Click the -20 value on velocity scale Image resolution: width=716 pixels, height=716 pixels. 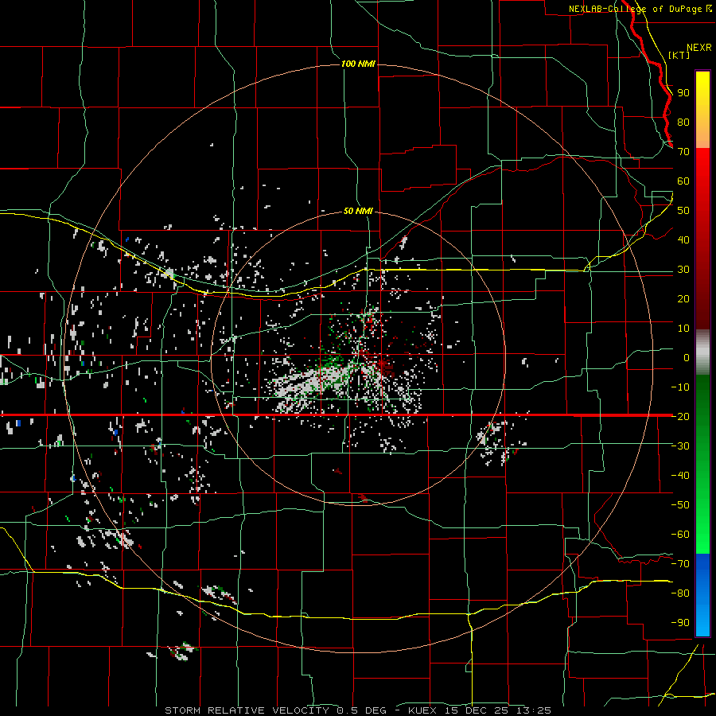click(x=680, y=417)
